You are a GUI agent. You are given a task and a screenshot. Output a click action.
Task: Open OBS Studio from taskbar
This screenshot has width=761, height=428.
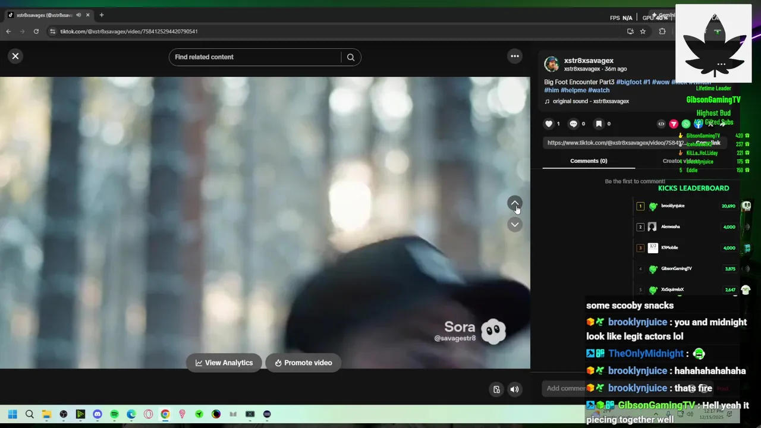click(x=64, y=414)
